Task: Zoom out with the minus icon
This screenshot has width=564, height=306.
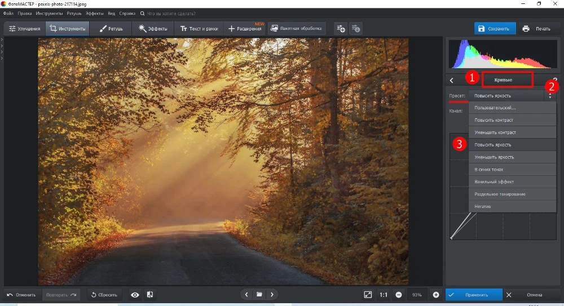Action: pos(399,295)
